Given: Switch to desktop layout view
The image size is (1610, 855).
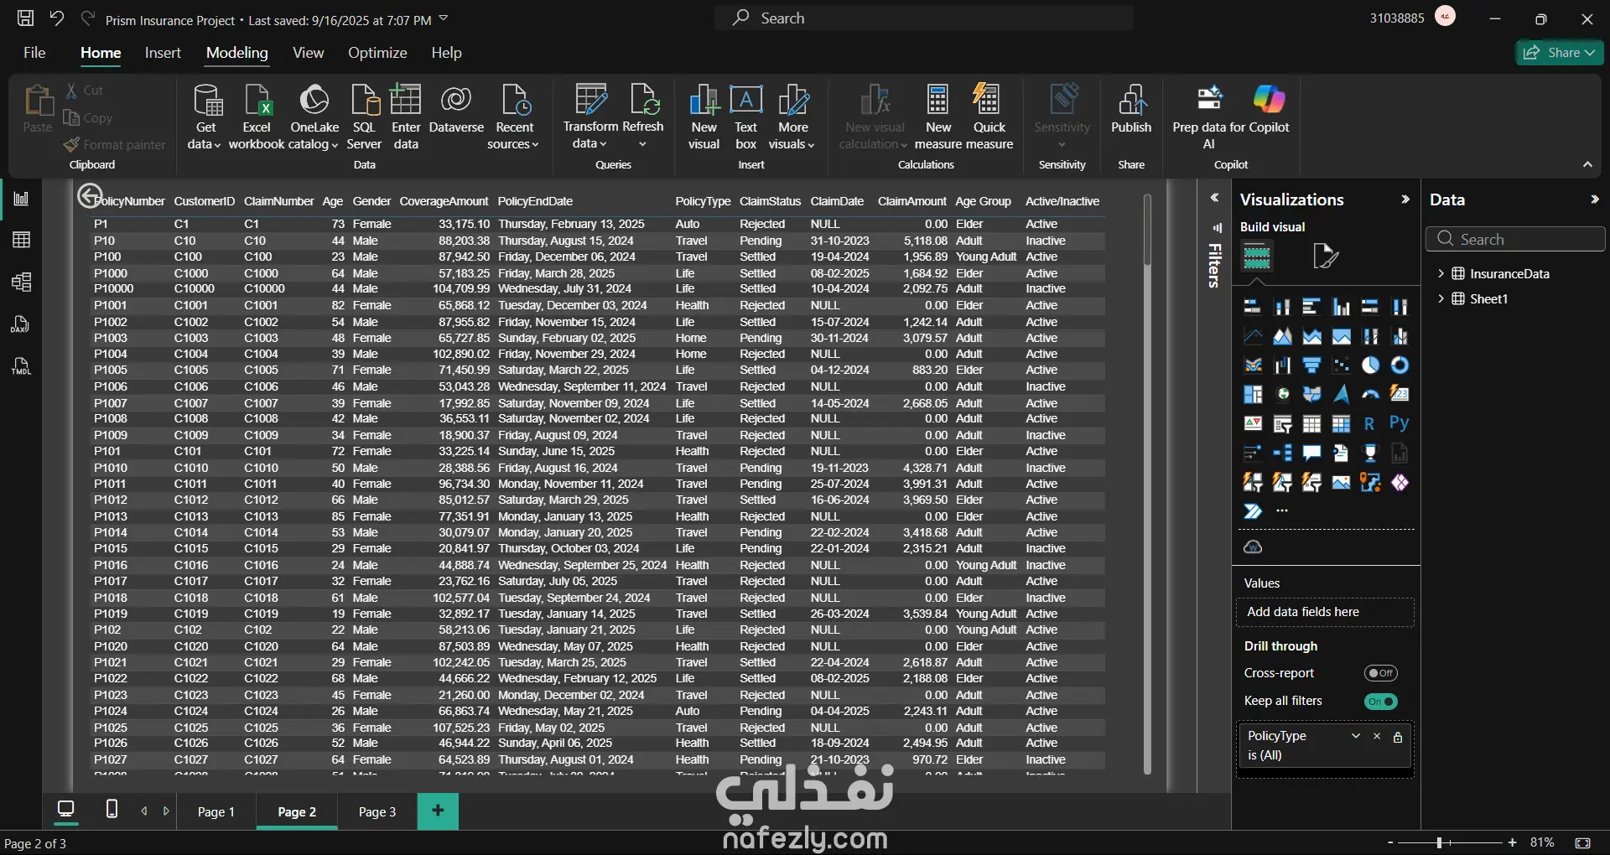Looking at the screenshot, I should [x=65, y=809].
